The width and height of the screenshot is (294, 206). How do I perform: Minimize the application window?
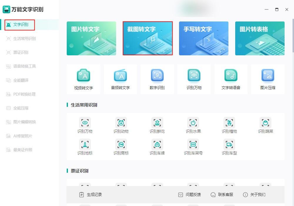tap(266, 9)
